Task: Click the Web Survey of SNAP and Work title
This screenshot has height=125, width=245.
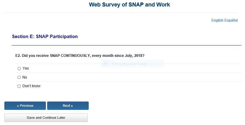Action: 129,5
